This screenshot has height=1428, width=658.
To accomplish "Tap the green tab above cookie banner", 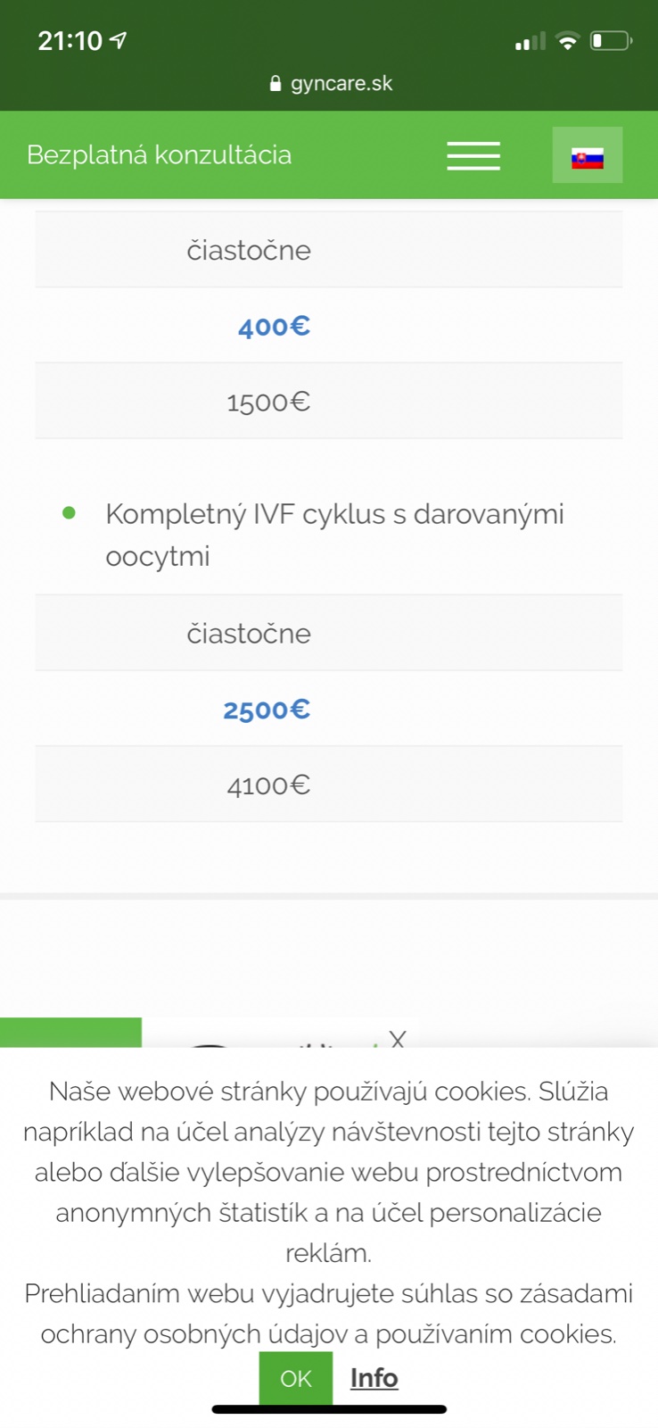I will click(x=70, y=1032).
